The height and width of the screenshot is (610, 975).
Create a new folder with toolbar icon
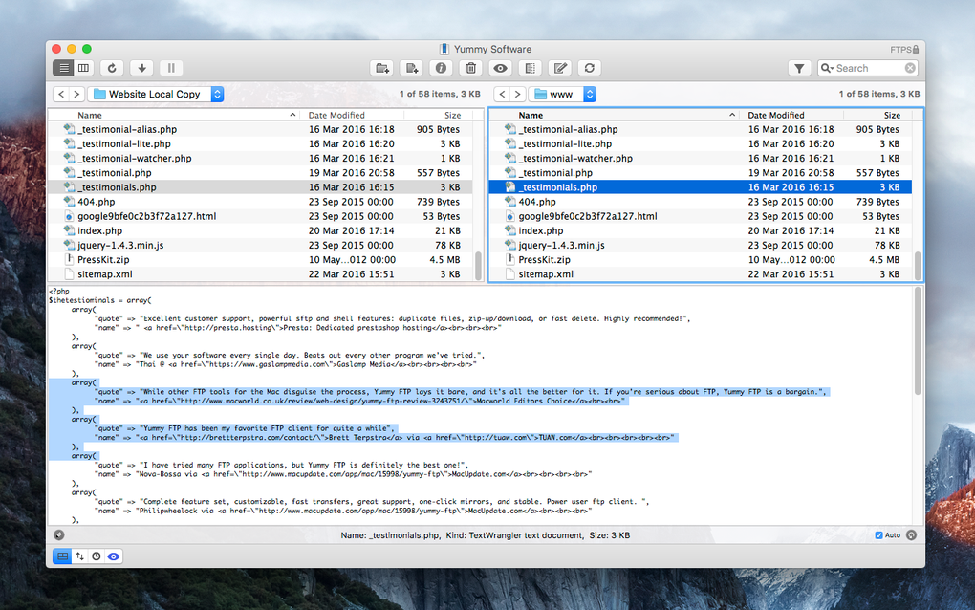[x=381, y=68]
